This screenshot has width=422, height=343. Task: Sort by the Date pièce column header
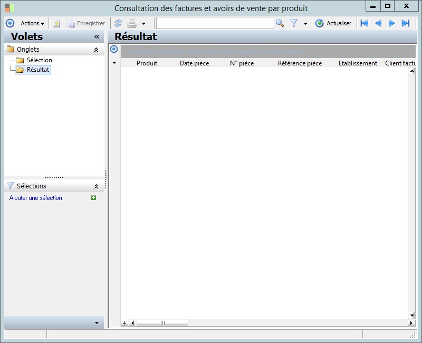click(194, 63)
